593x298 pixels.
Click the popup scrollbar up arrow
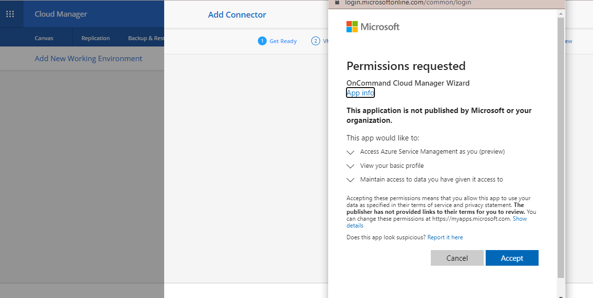click(561, 14)
